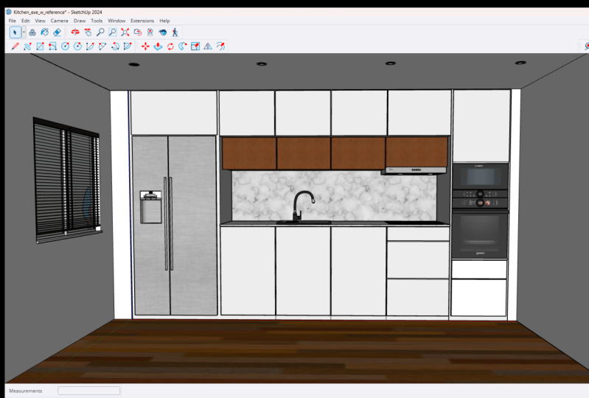Viewport: 589px width, 398px height.
Task: Select the Scale tool
Action: point(195,46)
